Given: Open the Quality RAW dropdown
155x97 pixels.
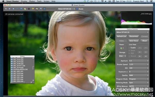Looking at the screenshot, I should 139,75.
